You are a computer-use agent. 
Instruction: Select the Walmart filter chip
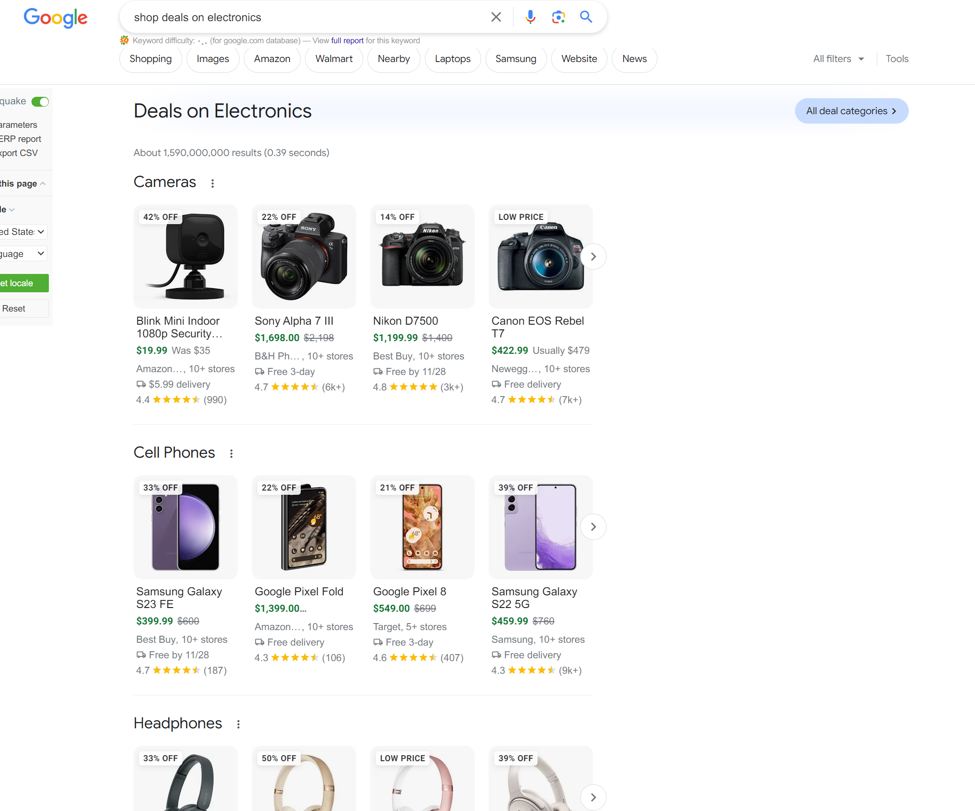pyautogui.click(x=334, y=59)
